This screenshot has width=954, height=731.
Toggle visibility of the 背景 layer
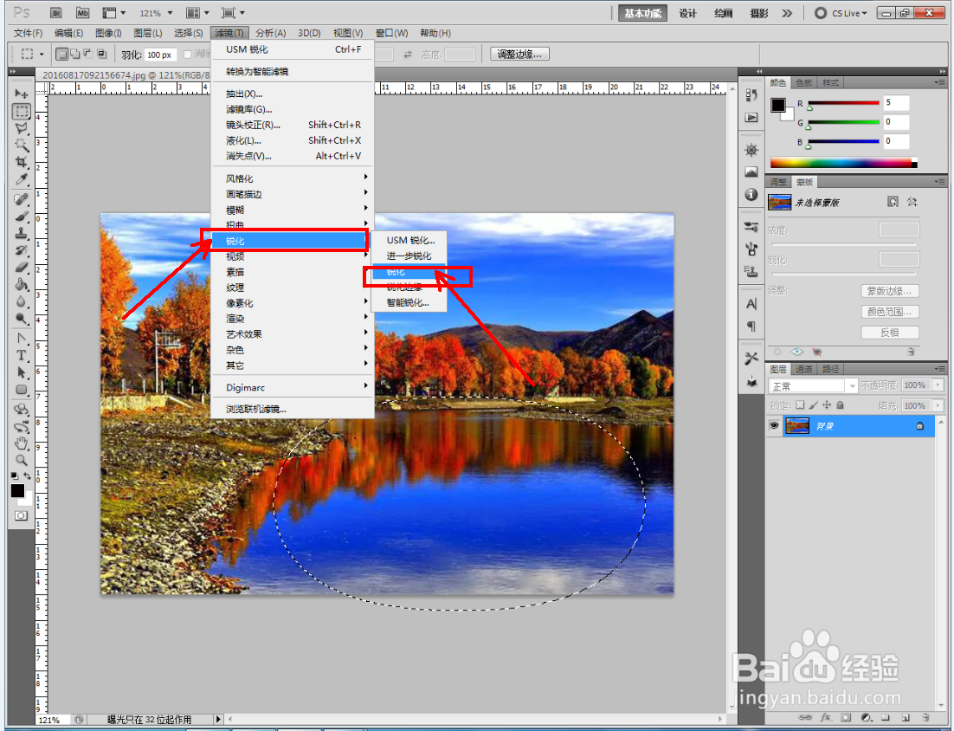[x=774, y=425]
